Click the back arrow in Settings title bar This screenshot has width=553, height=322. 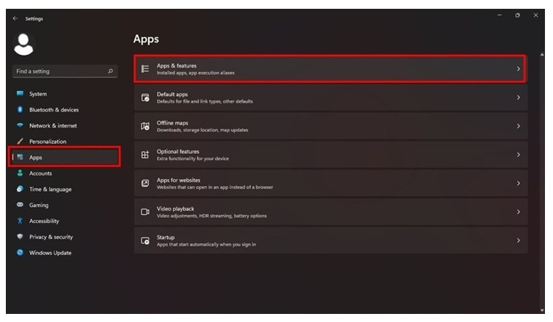click(15, 19)
